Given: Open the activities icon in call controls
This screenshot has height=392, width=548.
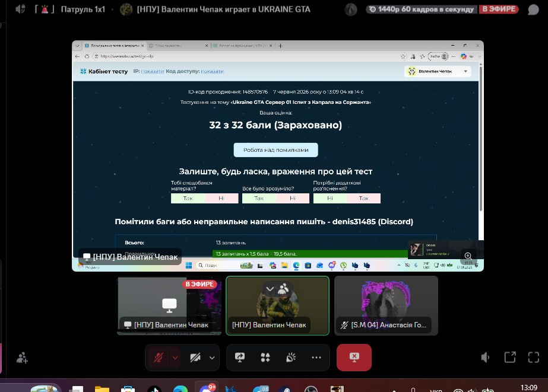Looking at the screenshot, I should (x=265, y=358).
